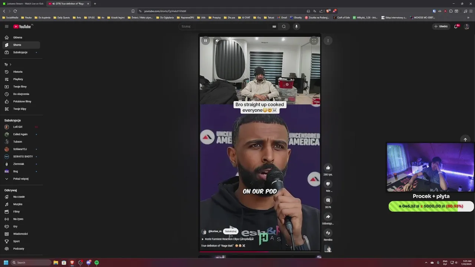Viewport: 475px width, 267px height.
Task: Open YouTube notifications bell
Action: (x=456, y=26)
